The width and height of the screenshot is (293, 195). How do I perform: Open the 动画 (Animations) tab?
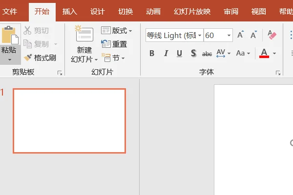(153, 12)
